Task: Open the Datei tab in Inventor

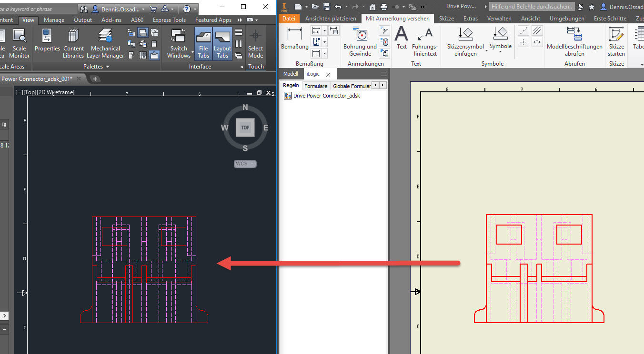Action: pyautogui.click(x=289, y=19)
